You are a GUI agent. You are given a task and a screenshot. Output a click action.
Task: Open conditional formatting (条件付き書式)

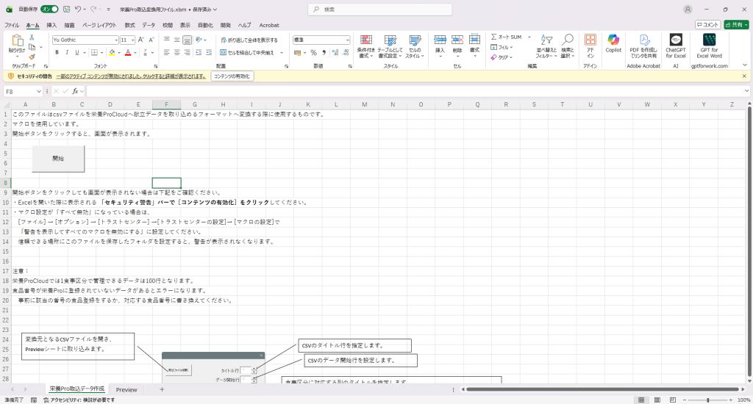pyautogui.click(x=365, y=46)
